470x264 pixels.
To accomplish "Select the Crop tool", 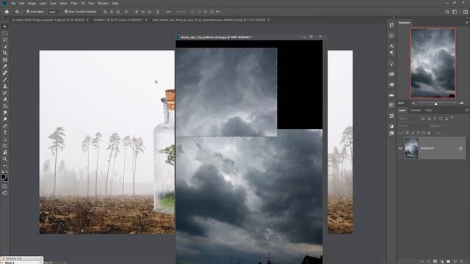I will (x=5, y=53).
